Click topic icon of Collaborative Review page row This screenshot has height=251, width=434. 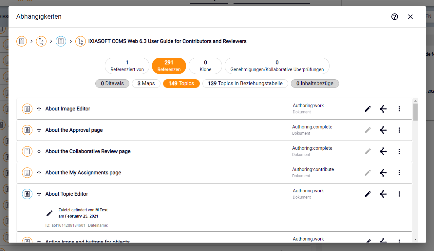click(27, 151)
